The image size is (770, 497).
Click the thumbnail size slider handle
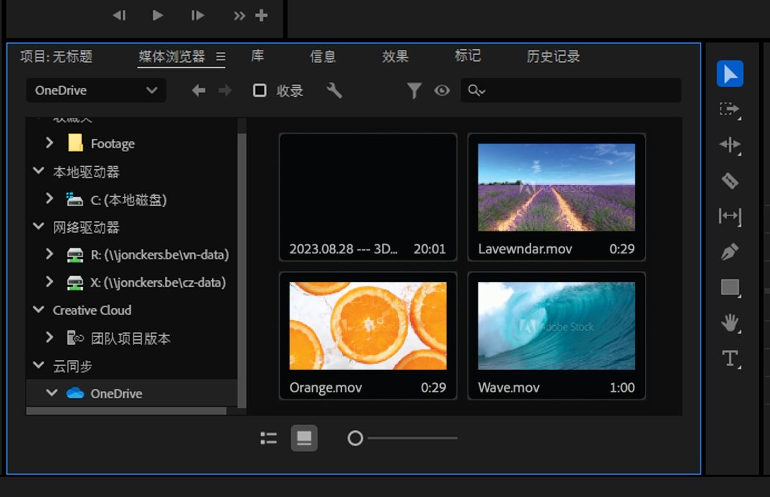pos(355,438)
